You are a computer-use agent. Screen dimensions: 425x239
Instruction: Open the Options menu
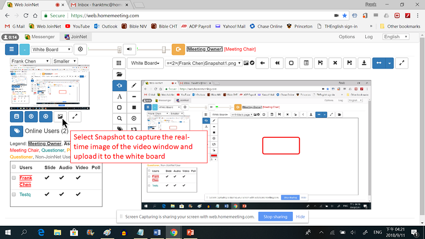(x=346, y=37)
